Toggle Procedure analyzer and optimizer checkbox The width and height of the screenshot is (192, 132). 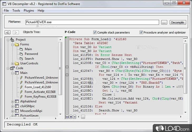coord(141,32)
